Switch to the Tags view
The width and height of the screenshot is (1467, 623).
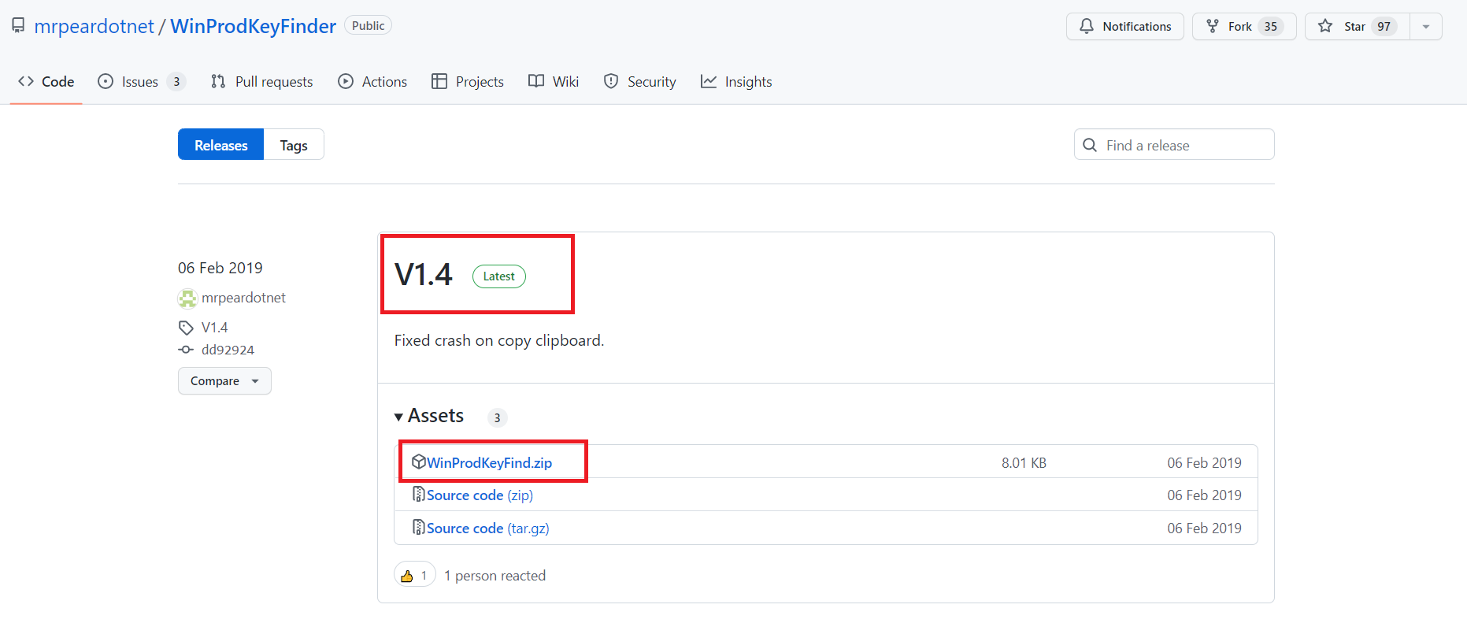pyautogui.click(x=294, y=145)
